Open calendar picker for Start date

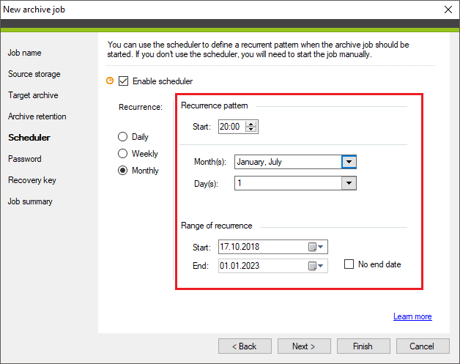316,247
